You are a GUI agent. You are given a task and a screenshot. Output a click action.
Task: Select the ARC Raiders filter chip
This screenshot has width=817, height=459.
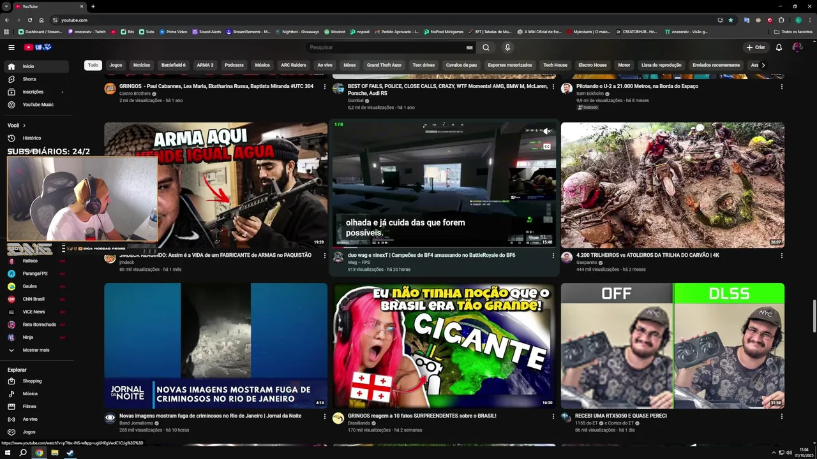pyautogui.click(x=294, y=65)
